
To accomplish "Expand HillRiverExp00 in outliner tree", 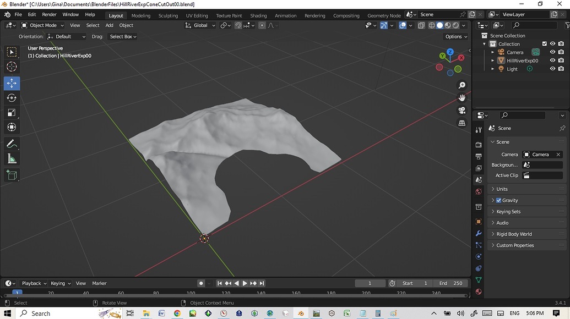I will tap(492, 61).
